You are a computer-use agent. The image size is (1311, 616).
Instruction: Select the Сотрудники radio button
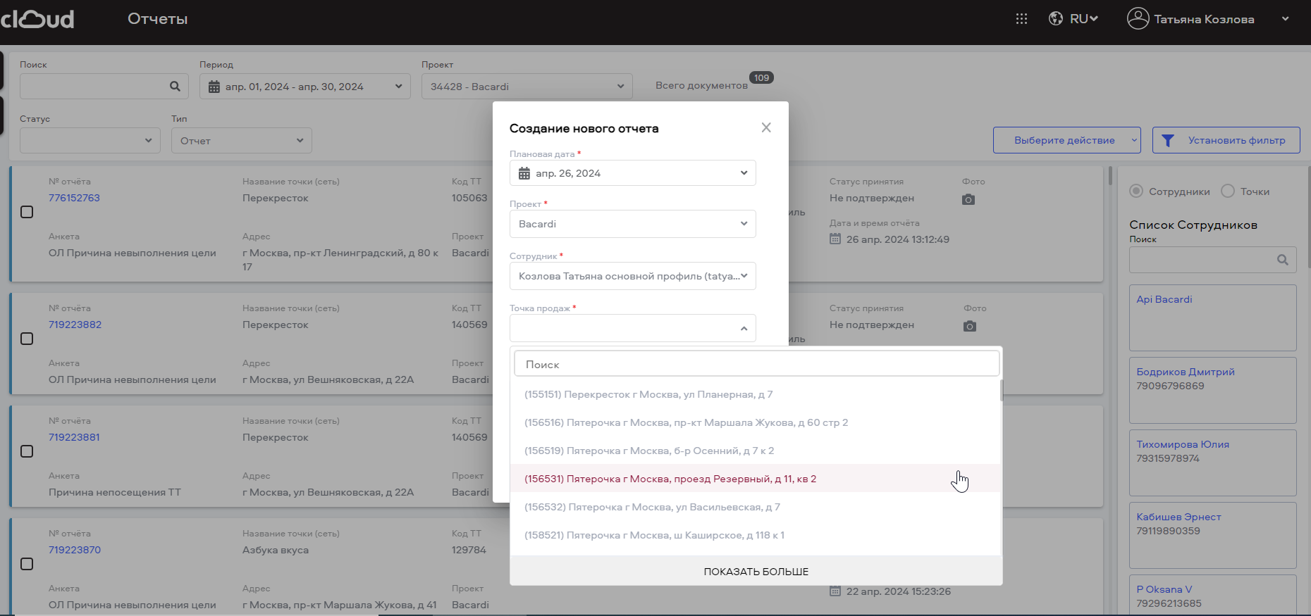coord(1135,191)
